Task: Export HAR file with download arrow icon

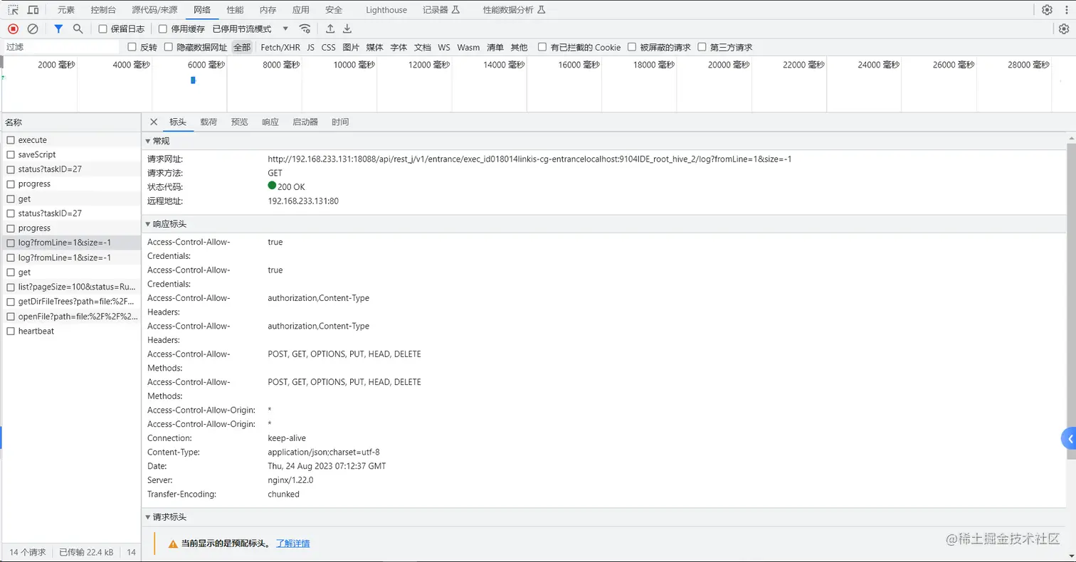Action: [347, 28]
